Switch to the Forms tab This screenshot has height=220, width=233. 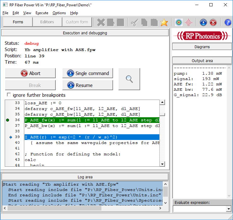coord(18,22)
